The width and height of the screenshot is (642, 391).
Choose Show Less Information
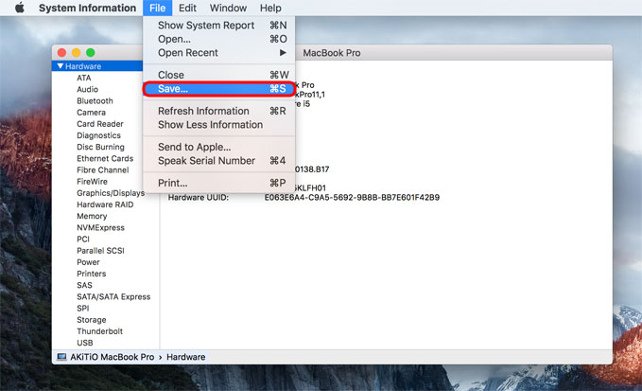click(x=210, y=125)
